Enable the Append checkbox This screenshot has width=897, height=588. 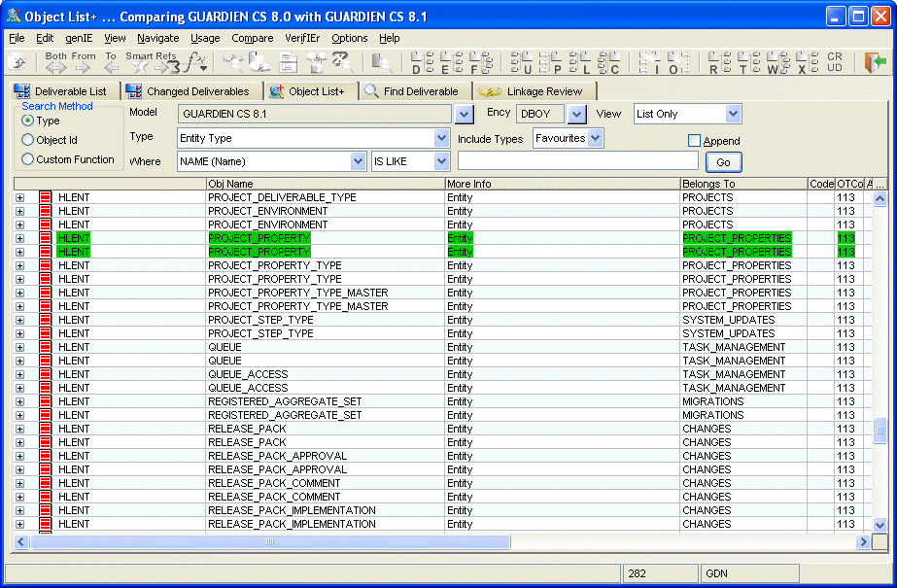(x=694, y=141)
